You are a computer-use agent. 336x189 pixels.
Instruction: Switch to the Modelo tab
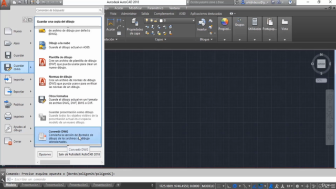click(x=10, y=185)
